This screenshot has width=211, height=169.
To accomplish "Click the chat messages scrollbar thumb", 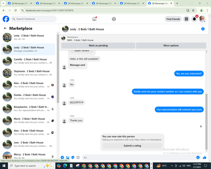I will [x=206, y=122].
